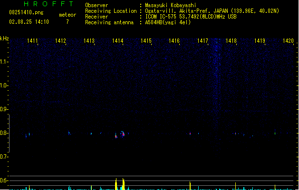Viewport: 299px width, 190px height.
Task: Click the Receiving Location label
Action: click(111, 11)
